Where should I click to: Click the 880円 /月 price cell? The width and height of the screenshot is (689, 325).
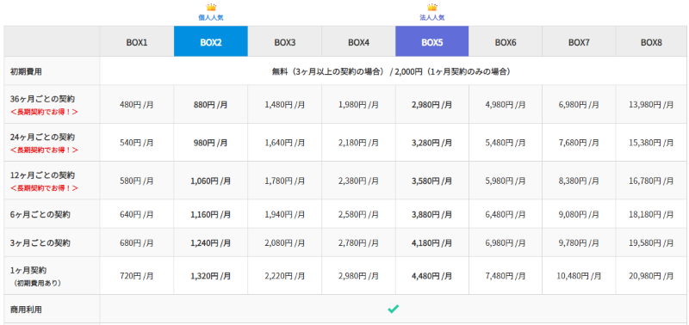click(211, 105)
